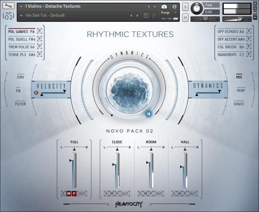Select the COL BRUSH B6 articulation
Image resolution: width=259 pixels, height=212 pixels.
tap(231, 47)
